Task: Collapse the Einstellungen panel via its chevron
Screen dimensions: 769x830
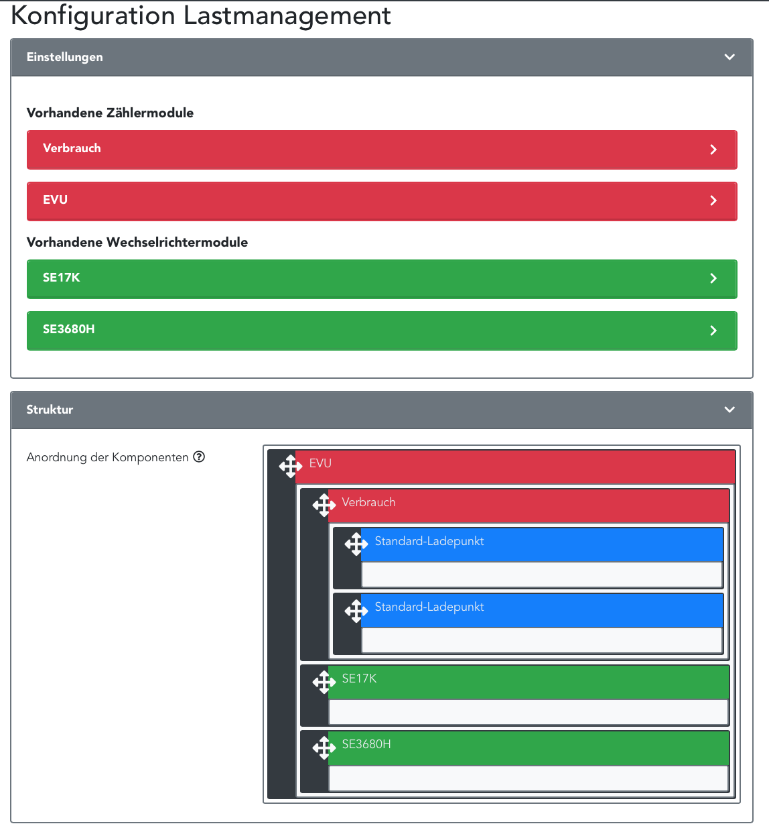Action: pyautogui.click(x=729, y=57)
